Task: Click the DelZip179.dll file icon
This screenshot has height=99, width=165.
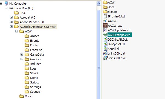Action: point(105,44)
